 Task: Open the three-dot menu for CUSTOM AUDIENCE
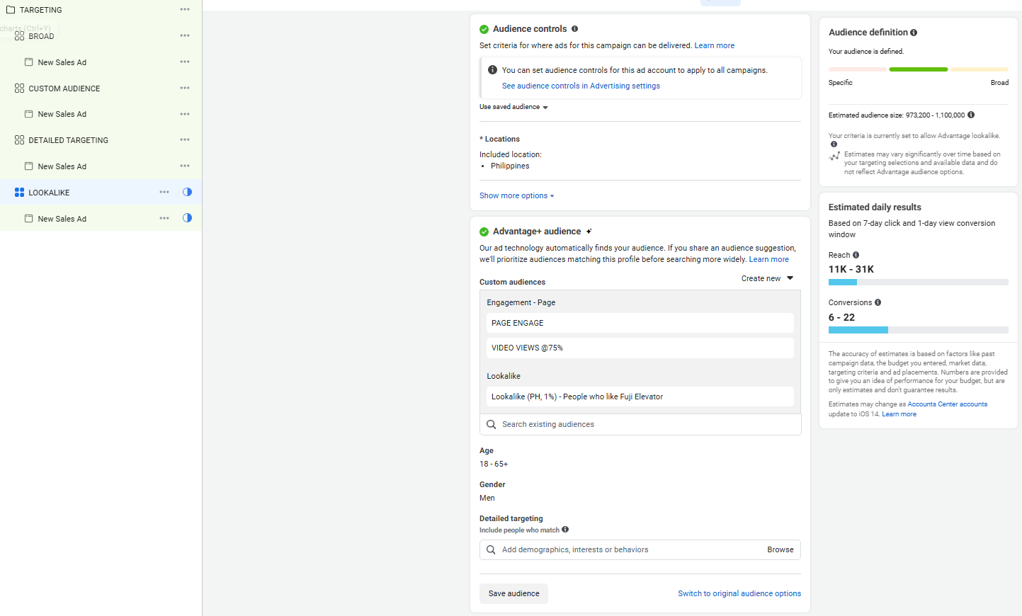point(185,88)
